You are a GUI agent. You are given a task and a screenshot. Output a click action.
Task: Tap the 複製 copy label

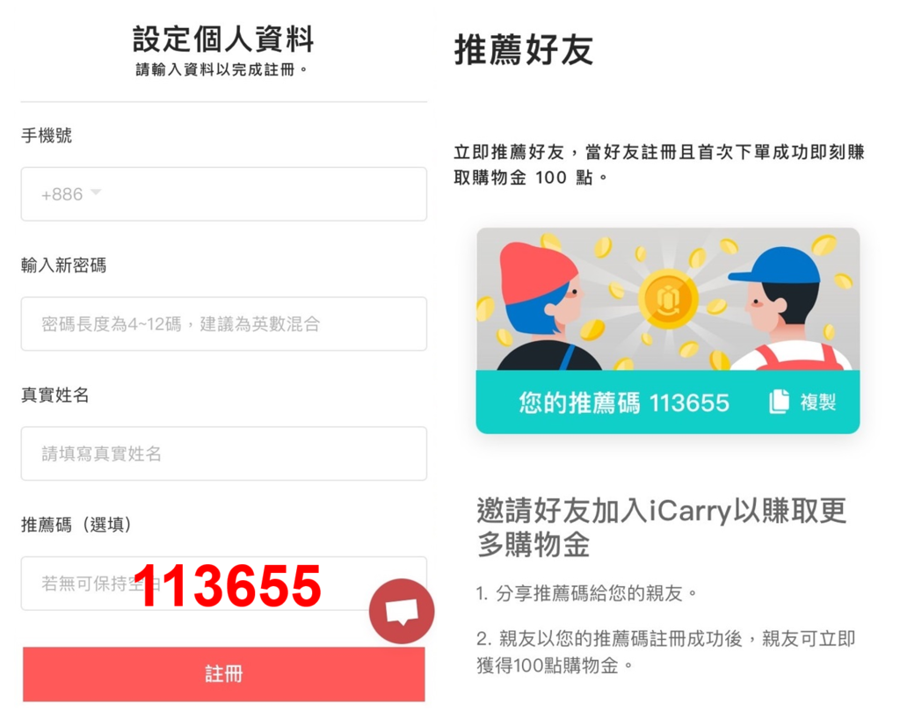[818, 402]
